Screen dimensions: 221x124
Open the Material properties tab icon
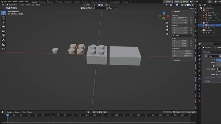(x=200, y=96)
